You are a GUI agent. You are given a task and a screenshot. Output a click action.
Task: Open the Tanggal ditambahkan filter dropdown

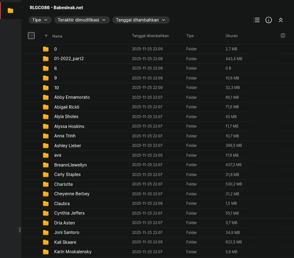coord(140,20)
